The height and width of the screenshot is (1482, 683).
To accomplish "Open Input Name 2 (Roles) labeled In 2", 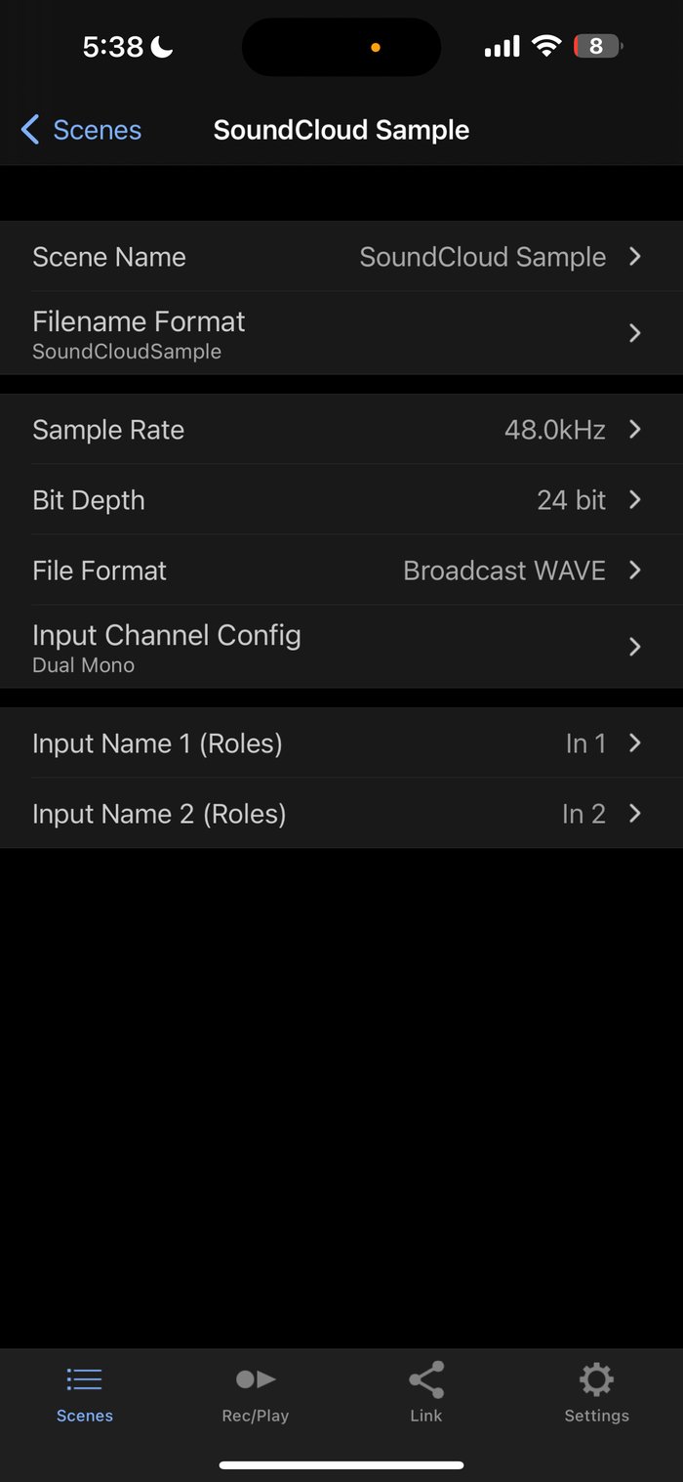I will click(341, 813).
